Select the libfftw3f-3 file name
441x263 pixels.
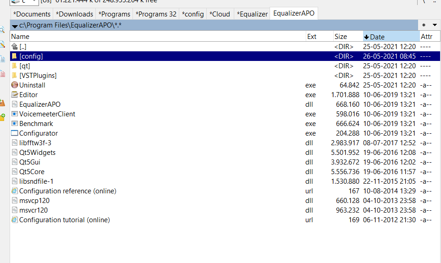(35, 143)
